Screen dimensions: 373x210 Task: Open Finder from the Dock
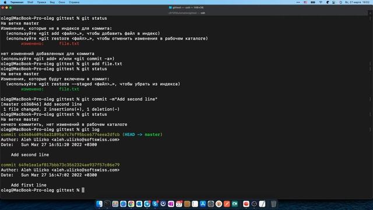(99, 204)
